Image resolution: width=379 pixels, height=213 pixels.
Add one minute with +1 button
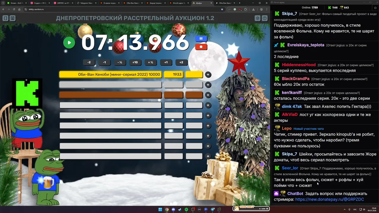[166, 62]
